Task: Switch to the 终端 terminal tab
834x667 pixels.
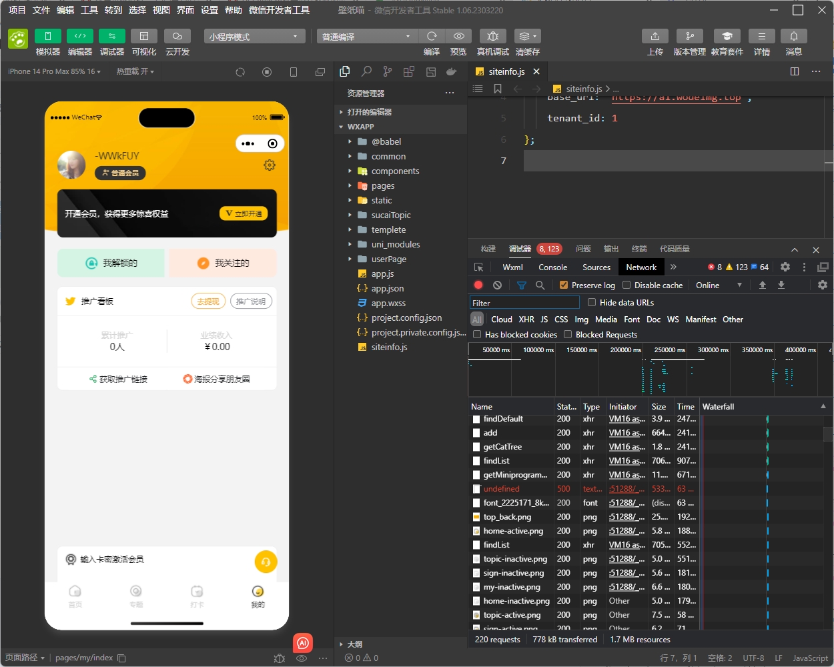Action: (x=639, y=249)
